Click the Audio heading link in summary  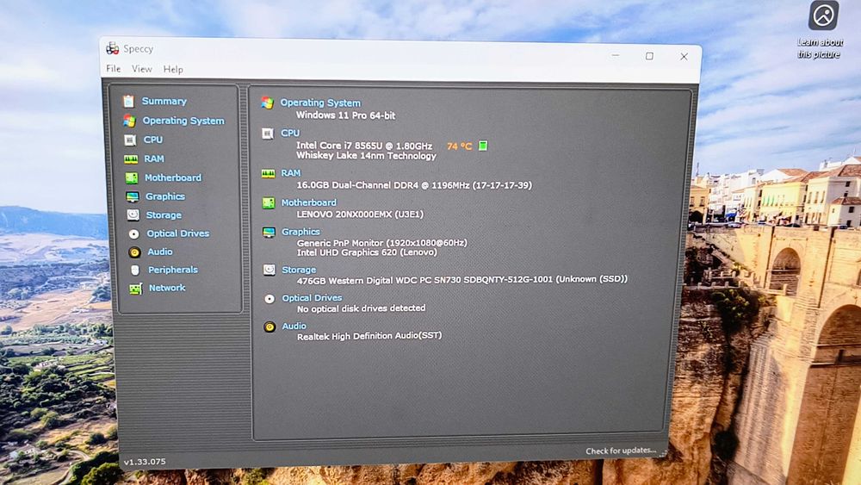click(x=294, y=326)
